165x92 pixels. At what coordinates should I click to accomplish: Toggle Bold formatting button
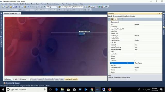pyautogui.click(x=59, y=10)
